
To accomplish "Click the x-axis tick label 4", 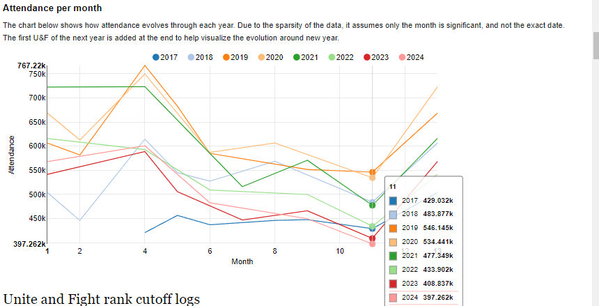I will 145,252.
